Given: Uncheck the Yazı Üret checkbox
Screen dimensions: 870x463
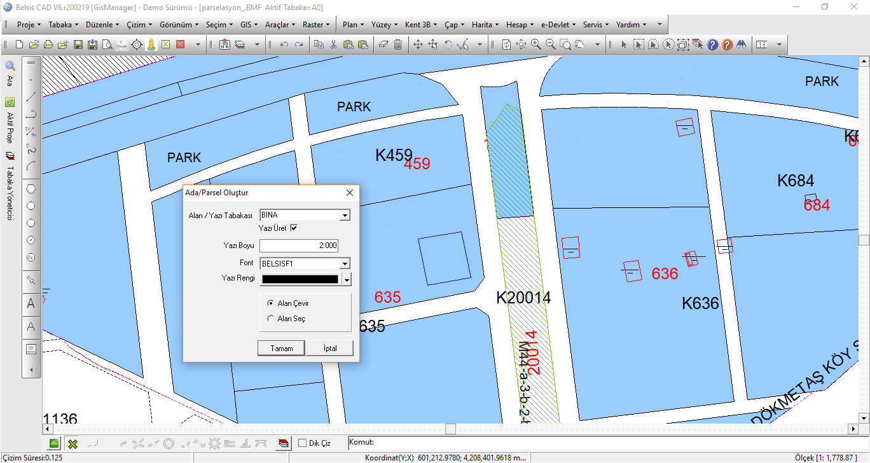Looking at the screenshot, I should pos(294,228).
